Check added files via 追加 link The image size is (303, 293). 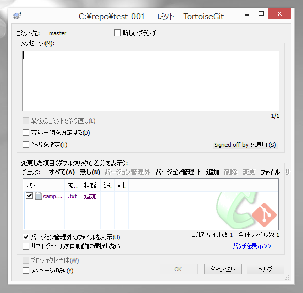coord(213,172)
